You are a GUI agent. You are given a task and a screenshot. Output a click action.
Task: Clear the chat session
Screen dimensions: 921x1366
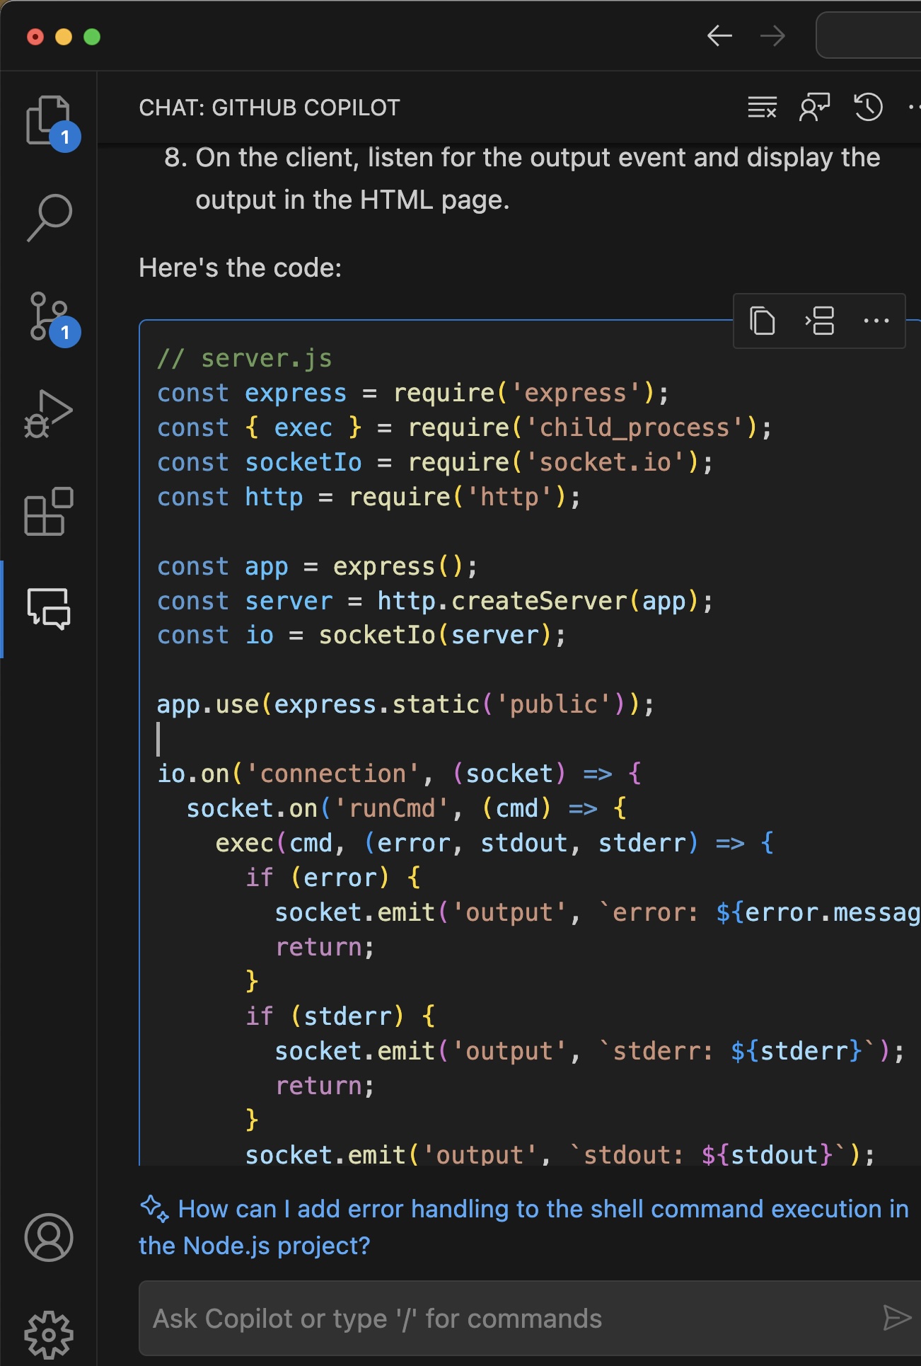coord(763,108)
